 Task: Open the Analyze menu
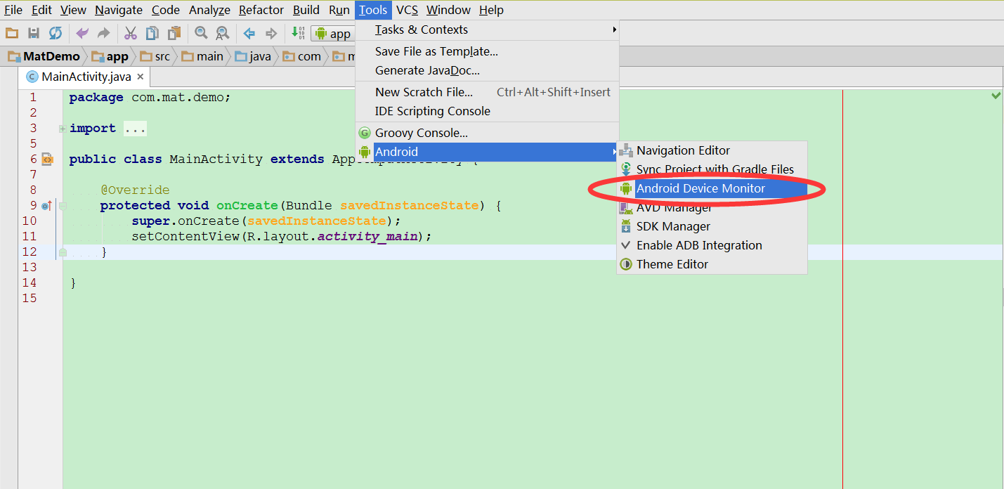point(209,10)
